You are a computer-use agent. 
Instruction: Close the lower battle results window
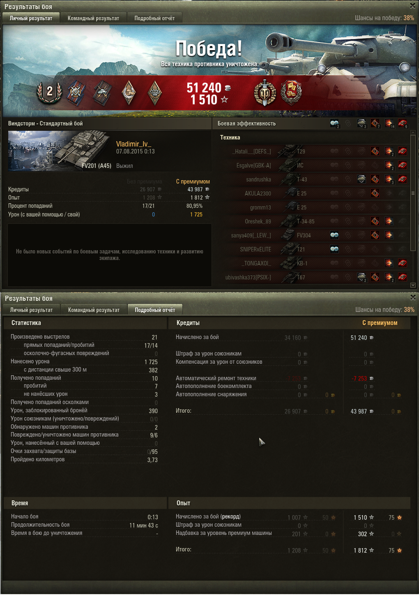[413, 297]
